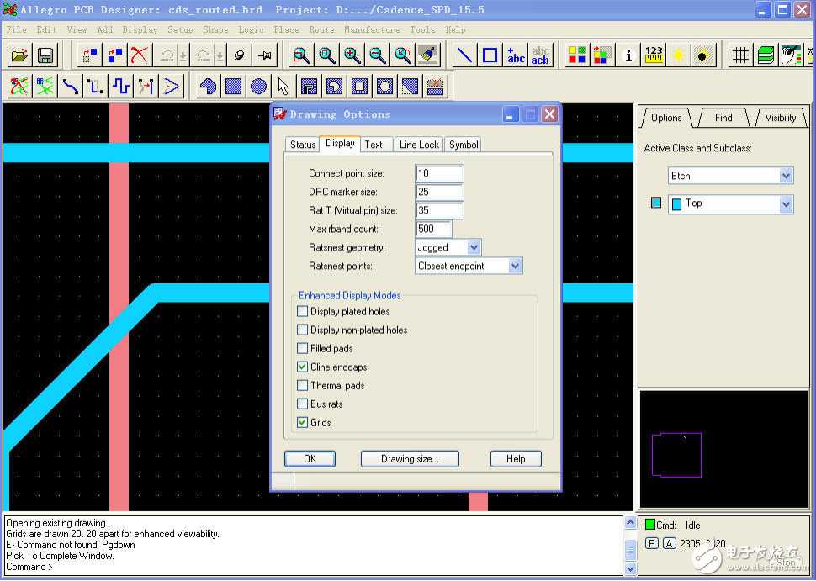Select the Add Connect route icon
The image size is (816, 581).
point(71,86)
